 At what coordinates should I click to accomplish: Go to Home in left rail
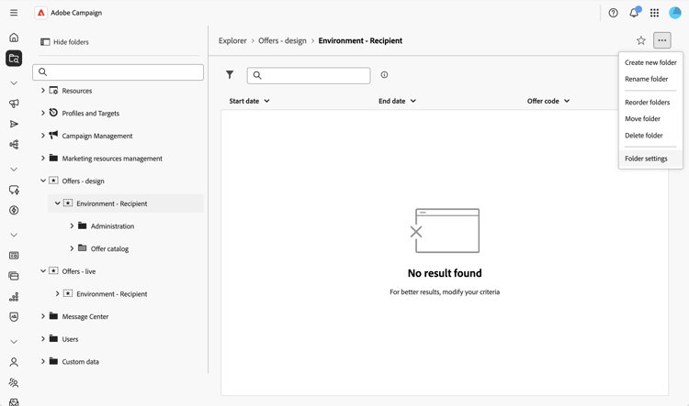click(14, 38)
